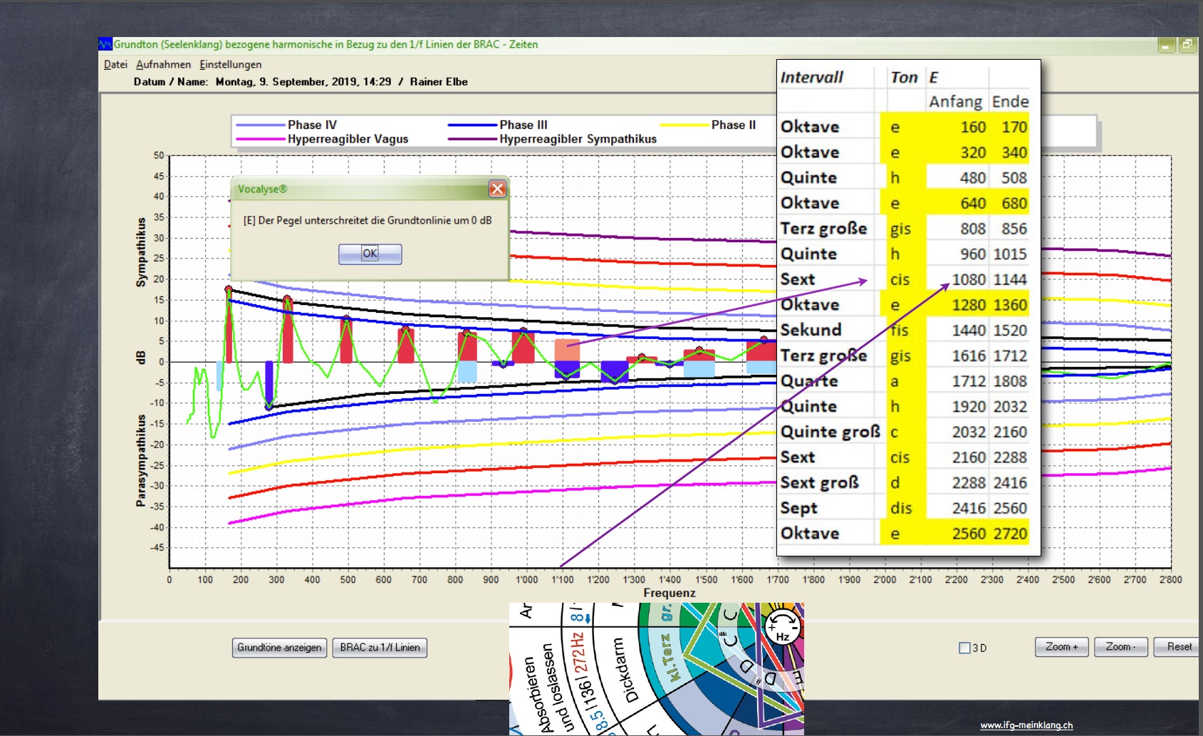Open the Einstellungen menu

[230, 64]
